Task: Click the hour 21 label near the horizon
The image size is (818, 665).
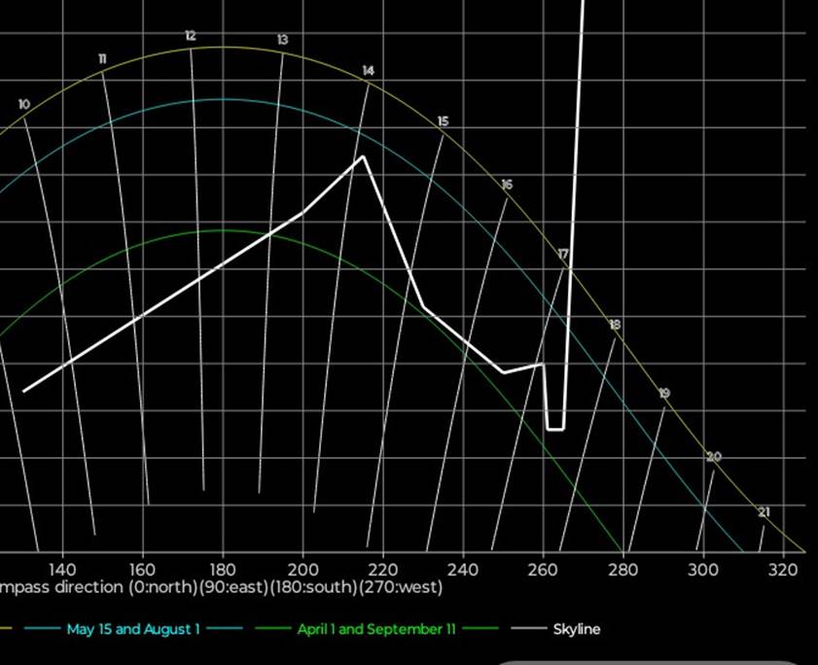Action: click(764, 512)
